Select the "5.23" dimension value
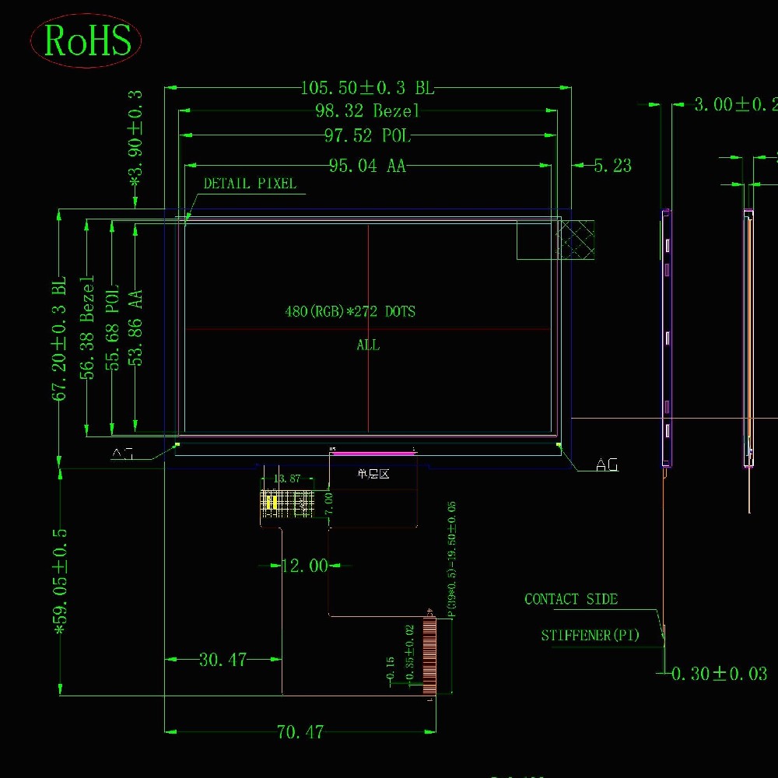Viewport: 778px width, 778px height. [x=613, y=165]
